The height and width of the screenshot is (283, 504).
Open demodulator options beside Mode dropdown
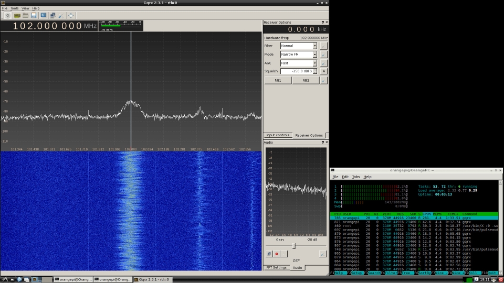tap(323, 55)
